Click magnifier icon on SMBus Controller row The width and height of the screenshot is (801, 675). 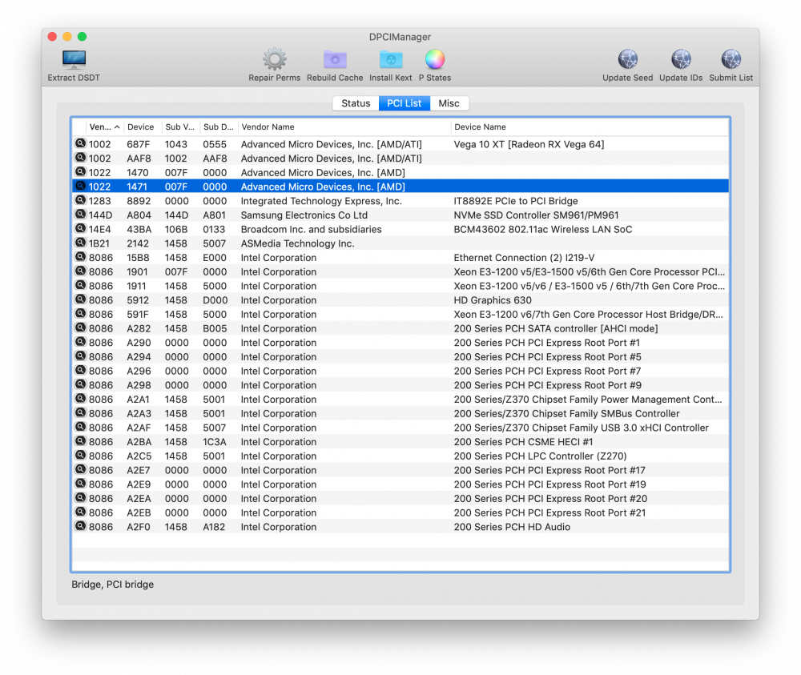[80, 413]
